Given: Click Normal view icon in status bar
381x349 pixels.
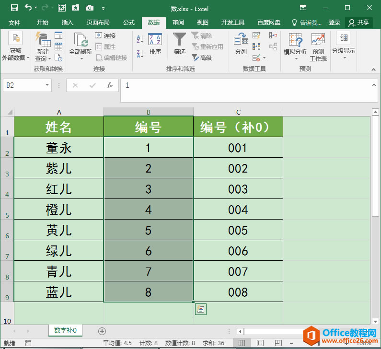Looking at the screenshot, I should [242, 343].
